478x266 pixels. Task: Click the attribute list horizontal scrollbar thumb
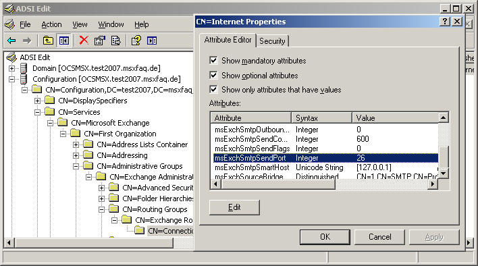[x=278, y=184]
